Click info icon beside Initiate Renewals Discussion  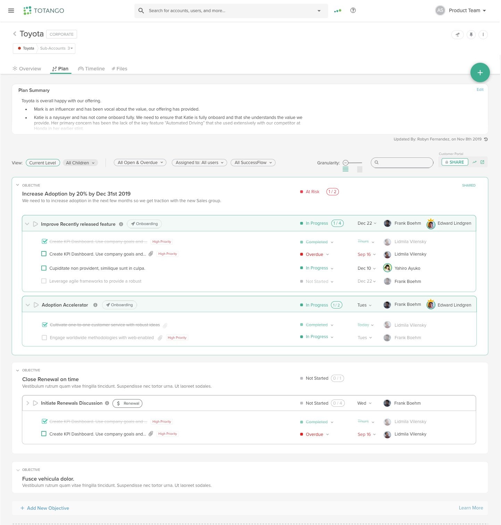coord(107,403)
